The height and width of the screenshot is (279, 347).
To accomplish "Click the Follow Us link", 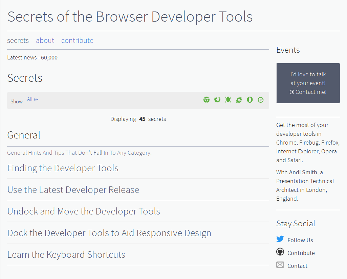I will coord(300,240).
